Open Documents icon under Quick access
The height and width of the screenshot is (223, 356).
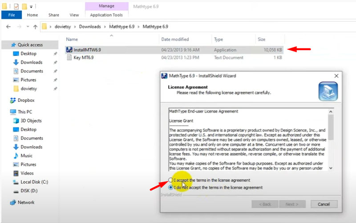pos(16,71)
